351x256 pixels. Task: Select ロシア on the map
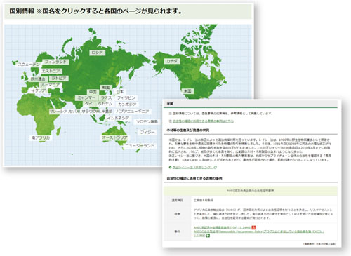tap(97, 53)
